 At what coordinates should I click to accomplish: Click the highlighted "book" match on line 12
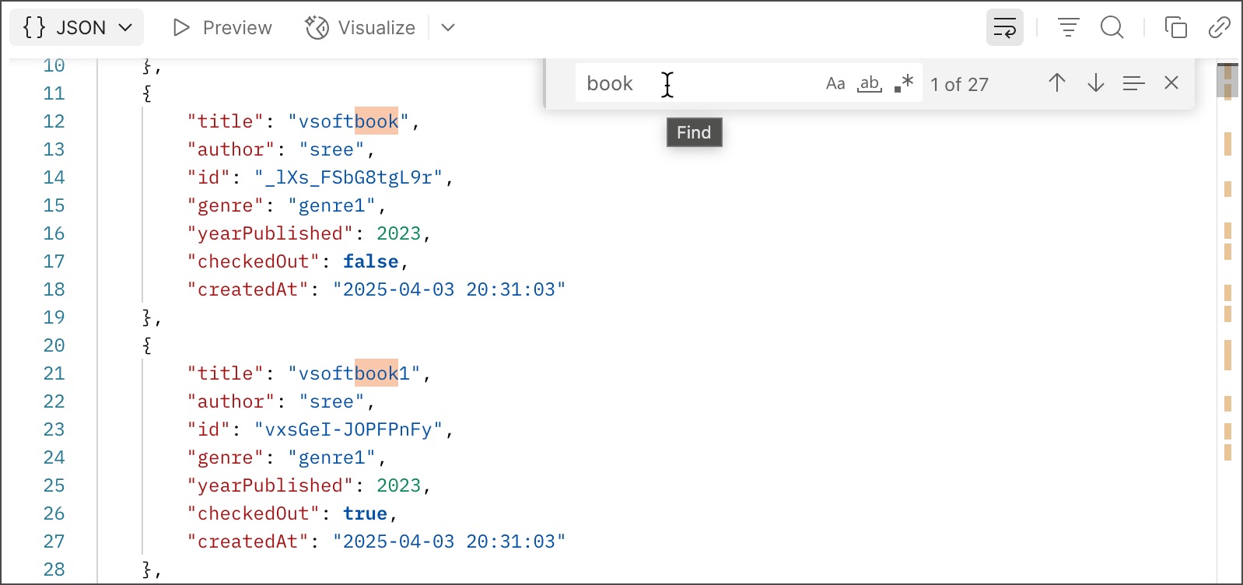click(x=376, y=121)
